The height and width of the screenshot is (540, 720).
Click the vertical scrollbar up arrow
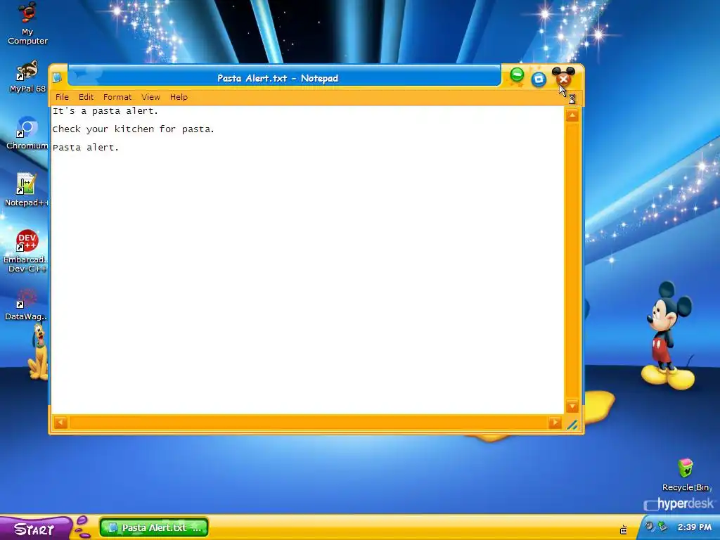pyautogui.click(x=572, y=115)
